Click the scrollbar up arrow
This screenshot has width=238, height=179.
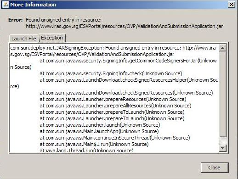point(222,48)
